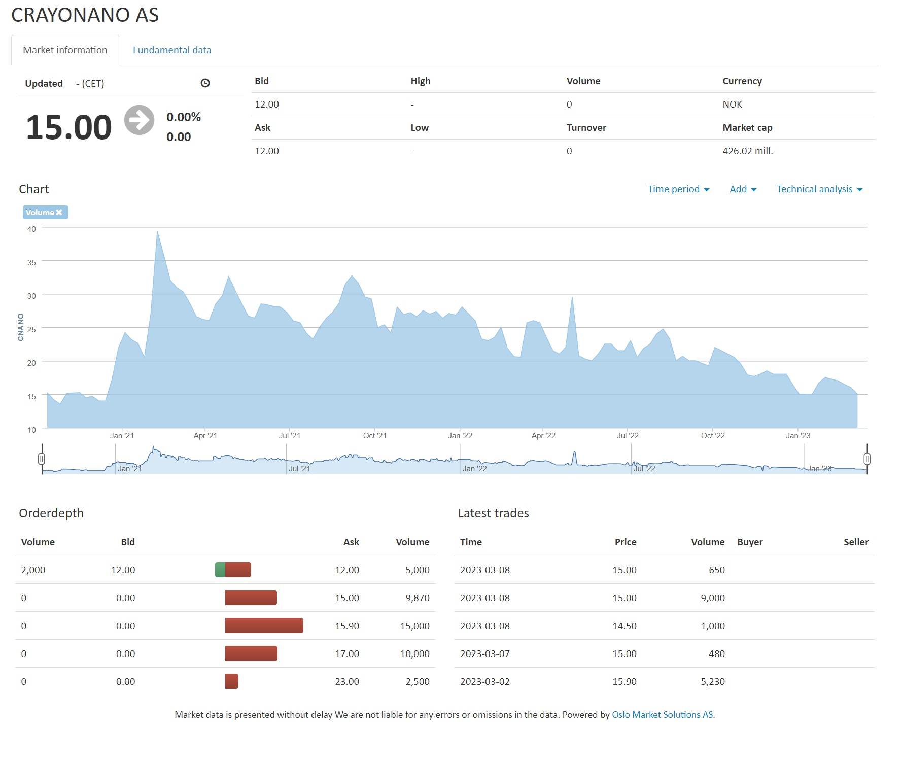Image resolution: width=902 pixels, height=759 pixels.
Task: Switch to the Market information tab
Action: point(65,50)
